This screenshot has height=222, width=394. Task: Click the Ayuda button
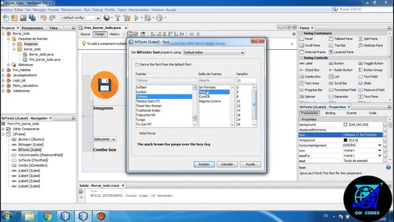point(251,165)
